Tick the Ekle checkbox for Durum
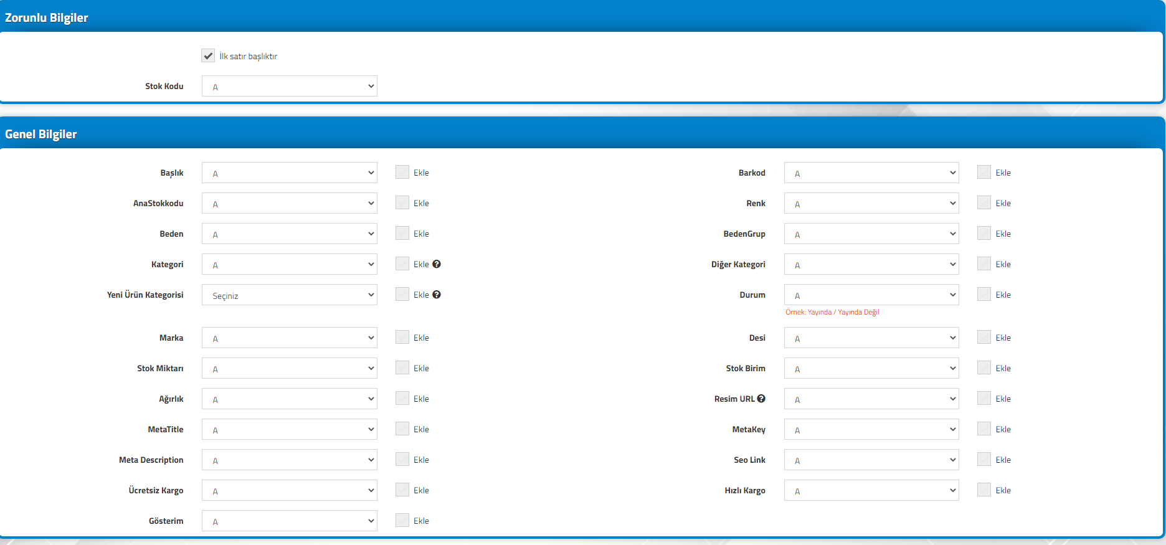This screenshot has width=1166, height=545. click(x=984, y=294)
